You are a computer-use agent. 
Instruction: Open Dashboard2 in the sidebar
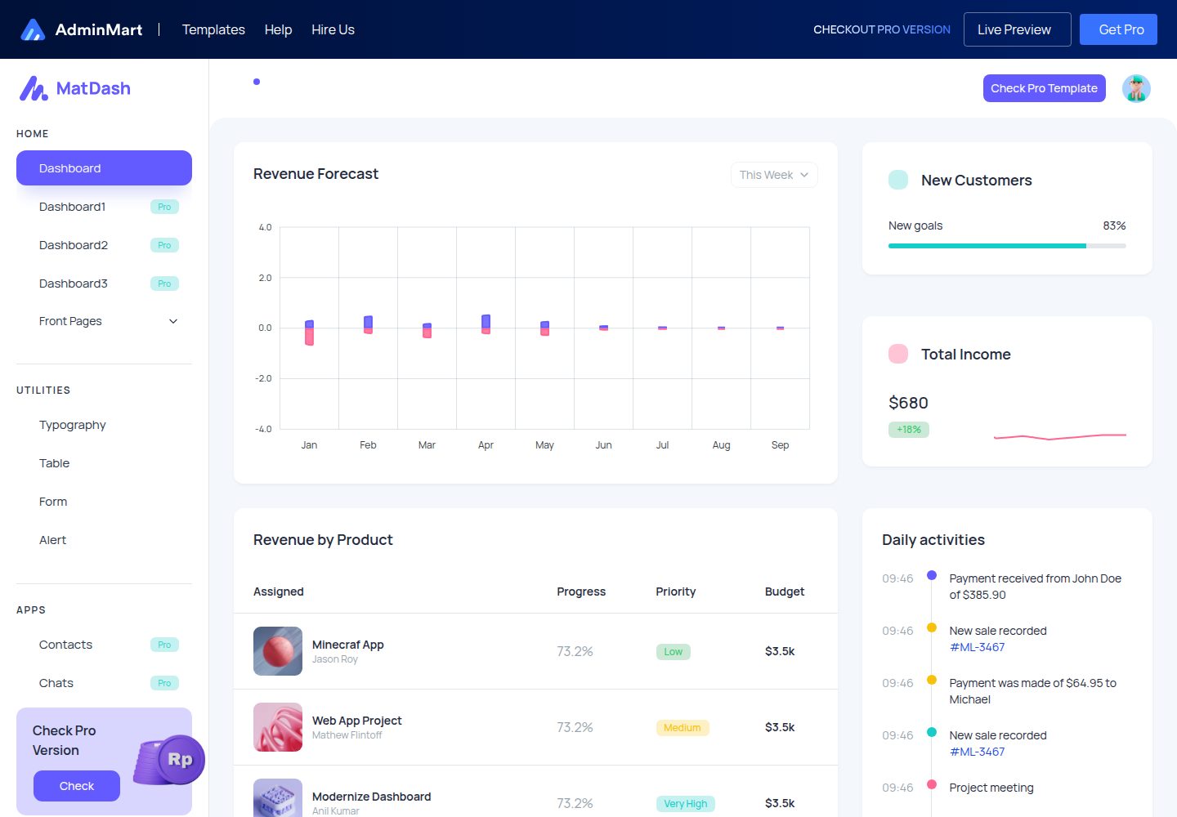pos(104,245)
